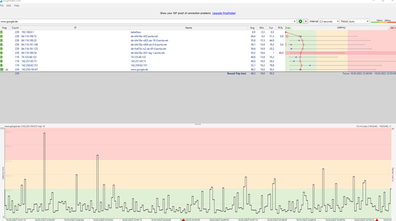Click IP address 142.251.65.73 in the IP column
Viewport: 396px width, 221px height.
(x=29, y=61)
